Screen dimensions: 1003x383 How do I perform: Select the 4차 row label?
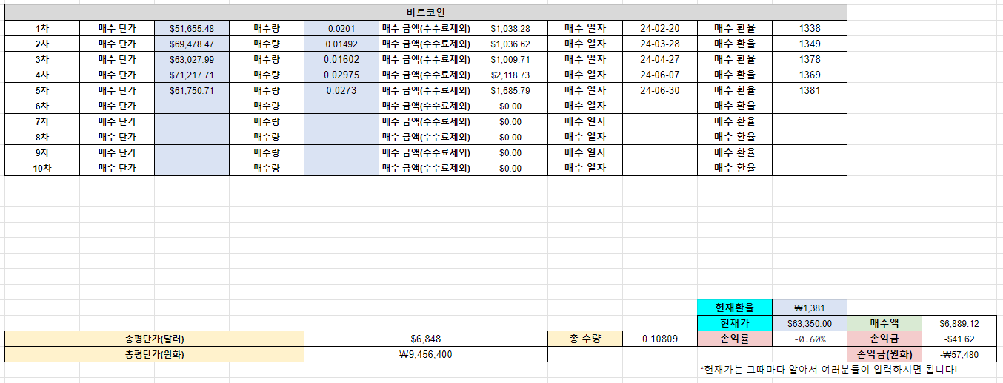click(x=42, y=75)
